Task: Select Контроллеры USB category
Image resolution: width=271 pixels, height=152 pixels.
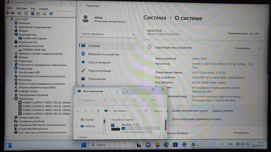Action: [x=29, y=72]
